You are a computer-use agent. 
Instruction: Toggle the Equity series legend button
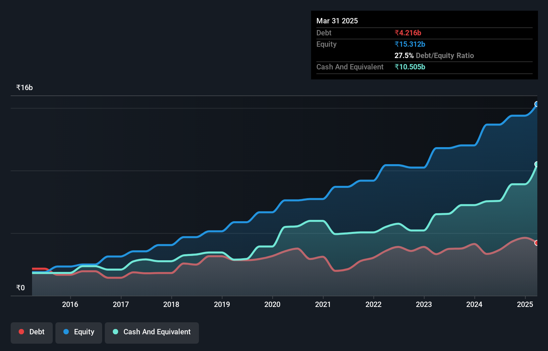(x=79, y=333)
